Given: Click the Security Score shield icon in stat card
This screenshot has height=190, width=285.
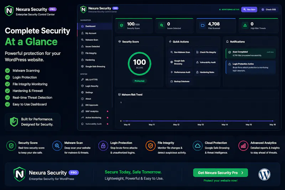Looking at the screenshot, I should pyautogui.click(x=121, y=25).
